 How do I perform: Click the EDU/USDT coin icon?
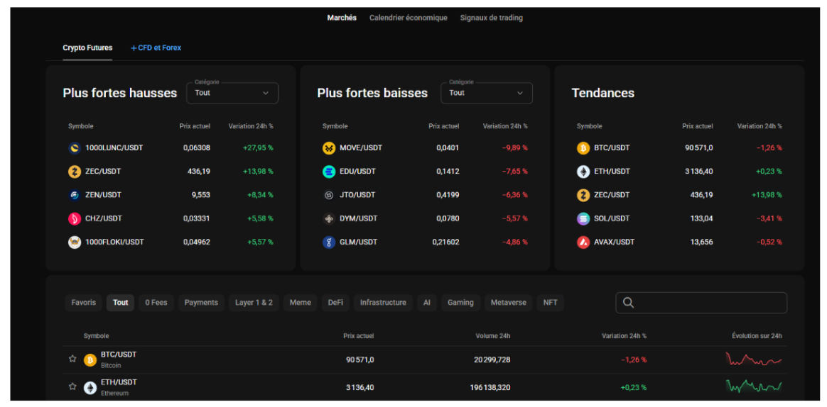(329, 172)
